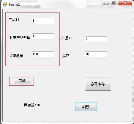Minimize the Form1 window
Viewport: 134px width, 124px height.
point(106,4)
